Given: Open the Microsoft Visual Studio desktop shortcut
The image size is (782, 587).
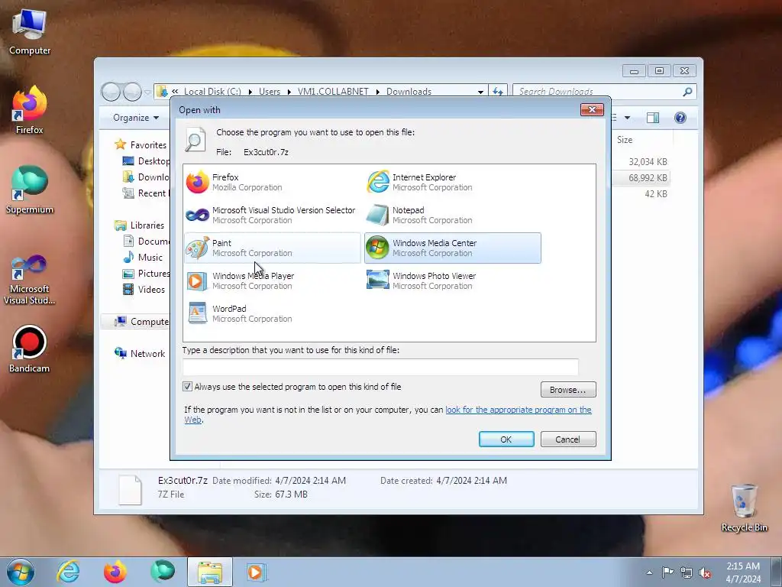Looking at the screenshot, I should (30, 278).
